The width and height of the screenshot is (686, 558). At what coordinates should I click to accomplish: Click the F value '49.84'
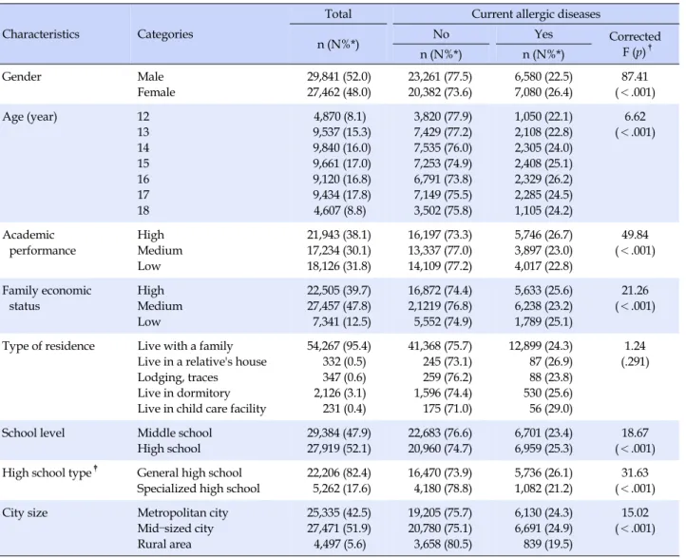[x=635, y=235]
